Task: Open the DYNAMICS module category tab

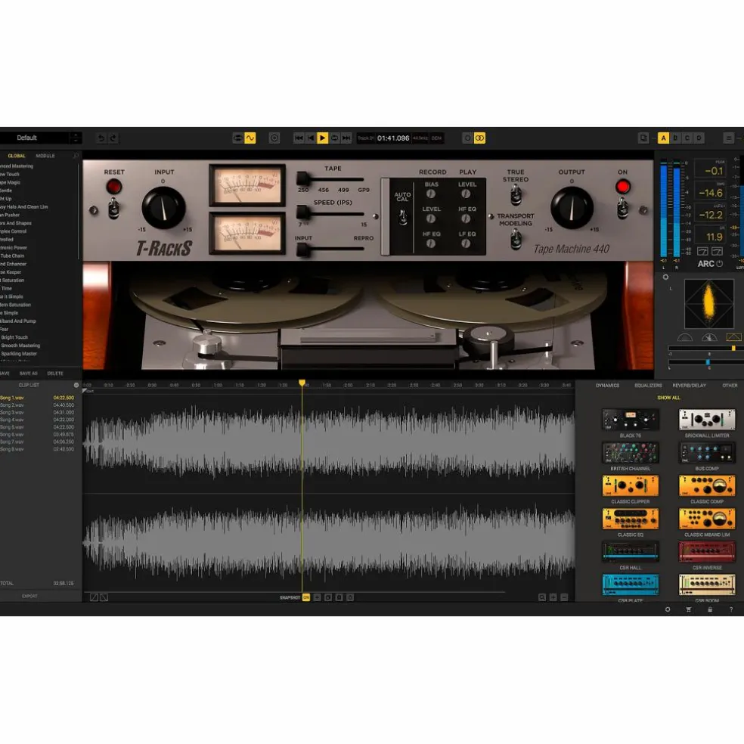Action: click(x=607, y=386)
